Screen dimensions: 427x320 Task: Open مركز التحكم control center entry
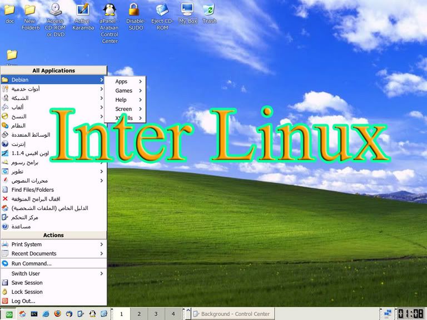click(x=53, y=217)
